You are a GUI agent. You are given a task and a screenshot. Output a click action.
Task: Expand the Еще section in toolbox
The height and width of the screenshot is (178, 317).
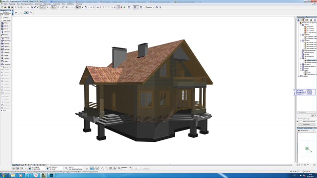[2, 111]
